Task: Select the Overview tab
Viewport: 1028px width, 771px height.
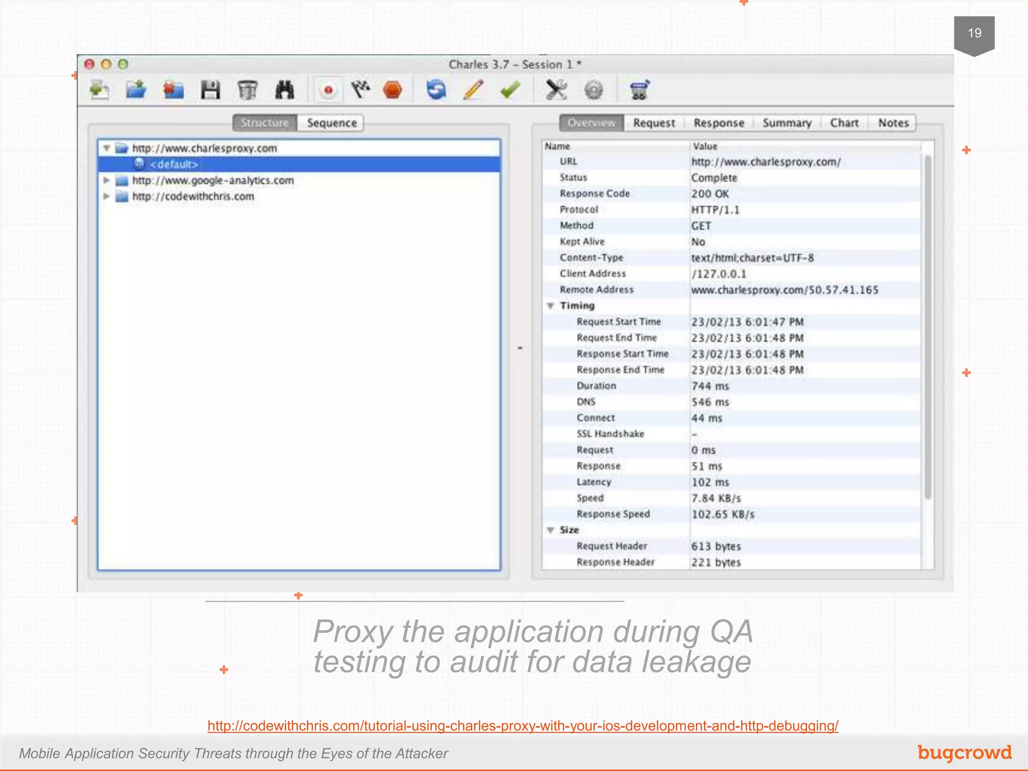Action: pos(591,123)
